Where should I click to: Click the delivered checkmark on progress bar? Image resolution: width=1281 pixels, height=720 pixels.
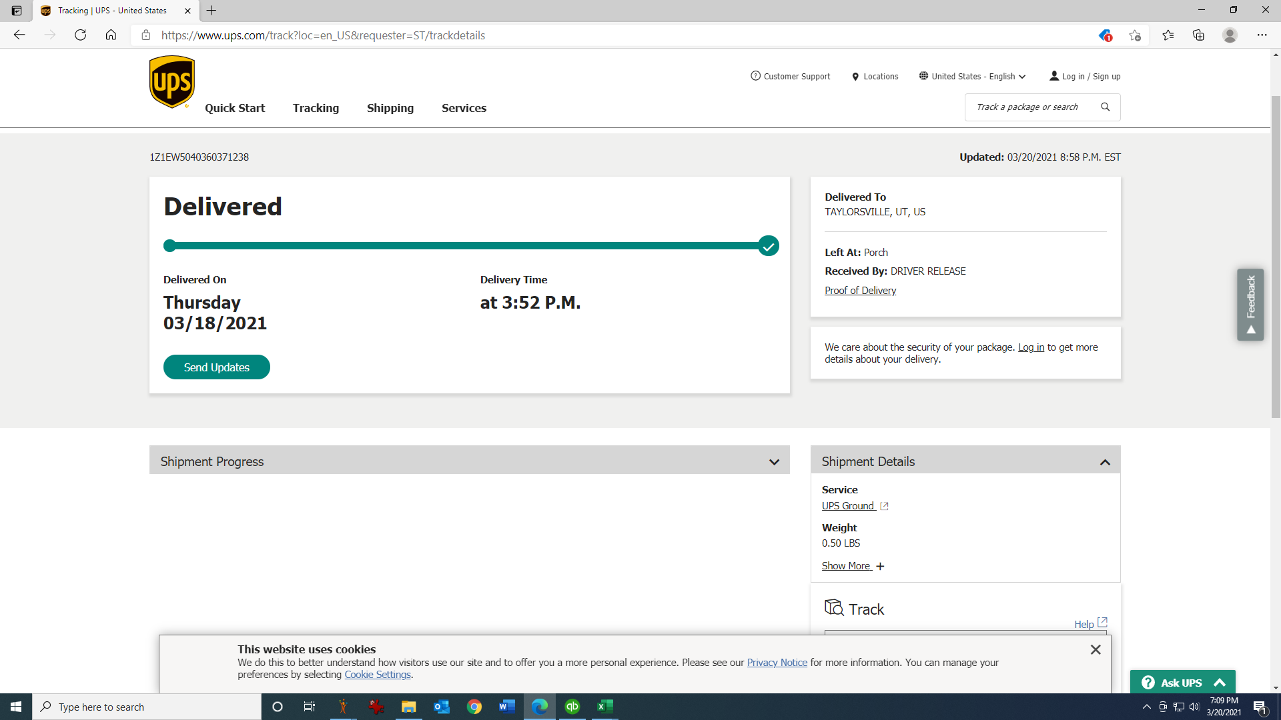click(x=769, y=246)
